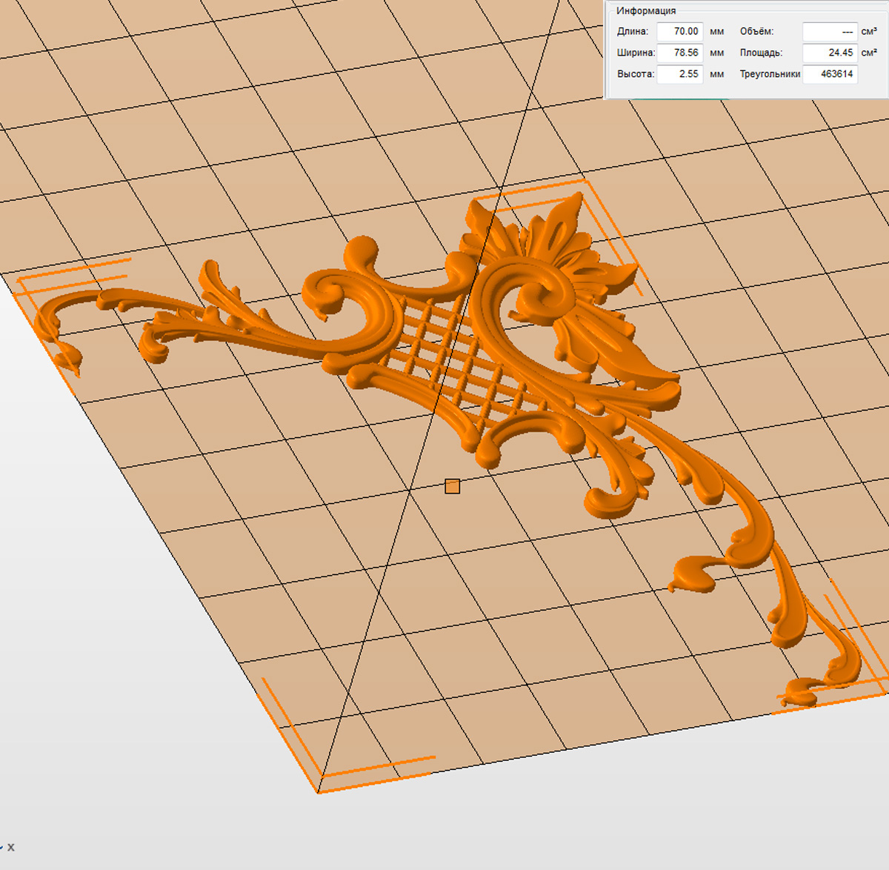Select the Площадь field showing 24.45

830,53
